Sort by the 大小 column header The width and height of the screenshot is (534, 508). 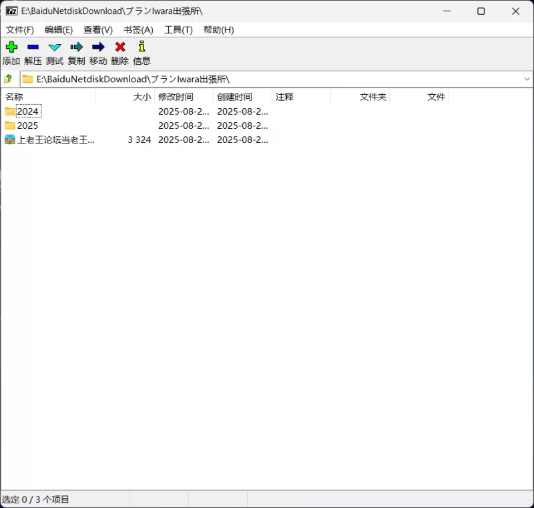pyautogui.click(x=125, y=97)
